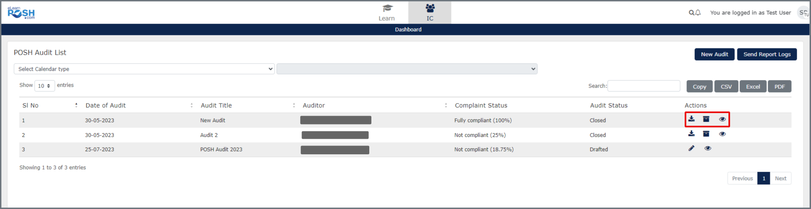This screenshot has height=209, width=811.
Task: Open the empty dropdown beside Calendar type
Action: pos(407,69)
